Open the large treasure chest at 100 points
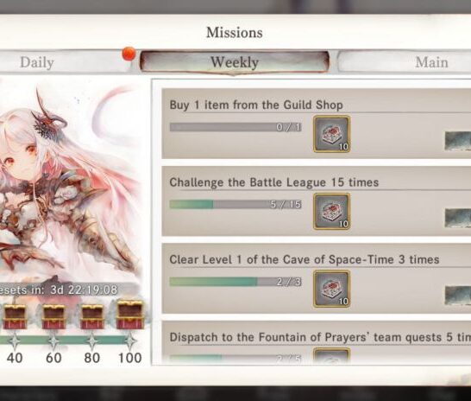 tap(130, 315)
